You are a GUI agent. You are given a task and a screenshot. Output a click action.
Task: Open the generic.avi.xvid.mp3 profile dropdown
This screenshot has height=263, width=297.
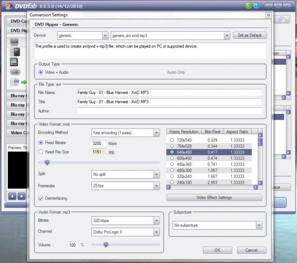[x=227, y=35]
